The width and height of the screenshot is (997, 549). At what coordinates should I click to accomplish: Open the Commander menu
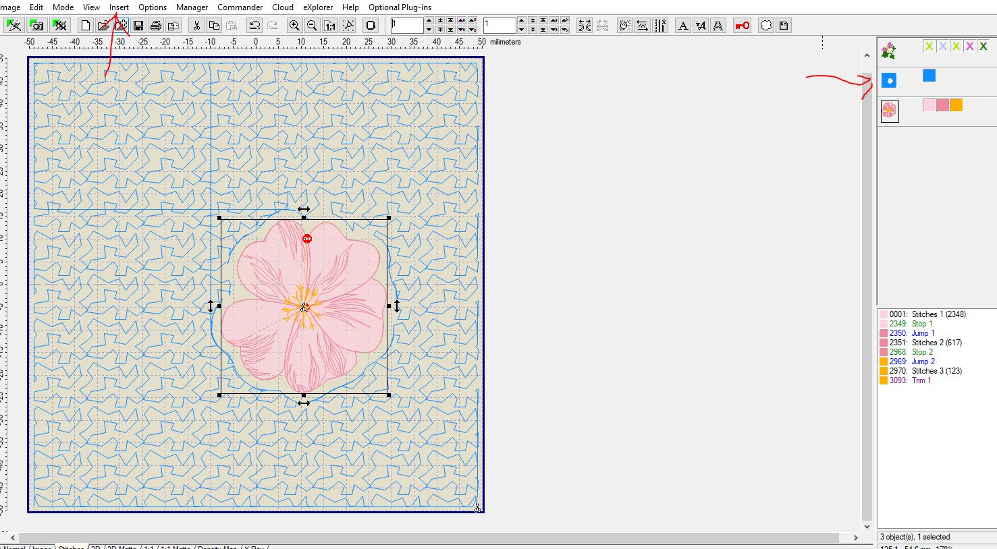click(240, 7)
